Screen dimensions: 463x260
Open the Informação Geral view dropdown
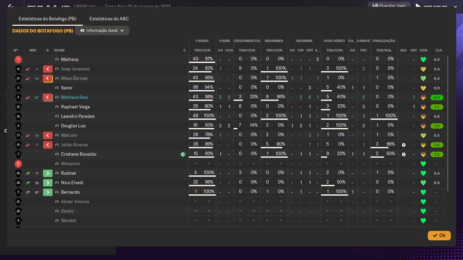click(102, 30)
